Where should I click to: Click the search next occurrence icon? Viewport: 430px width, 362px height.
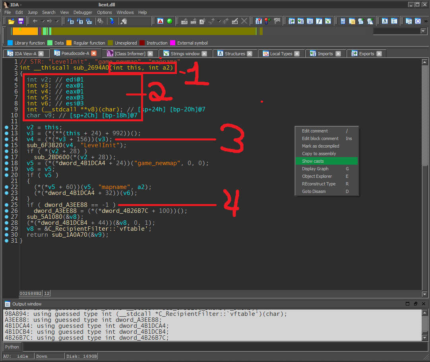(101, 21)
